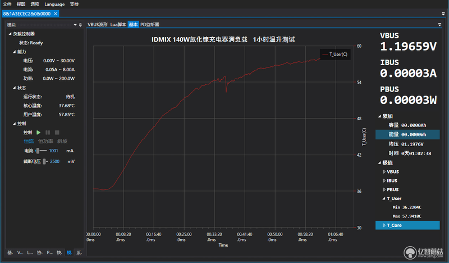Open the bottom P... panel tab
This screenshot has height=263, width=449.
tap(49, 252)
